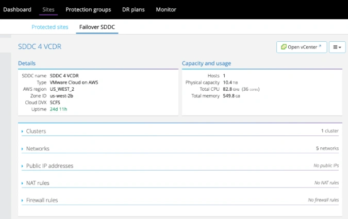Screen dimensions: 348x219
Task: Click the 36 cores label
Action: [251, 89]
